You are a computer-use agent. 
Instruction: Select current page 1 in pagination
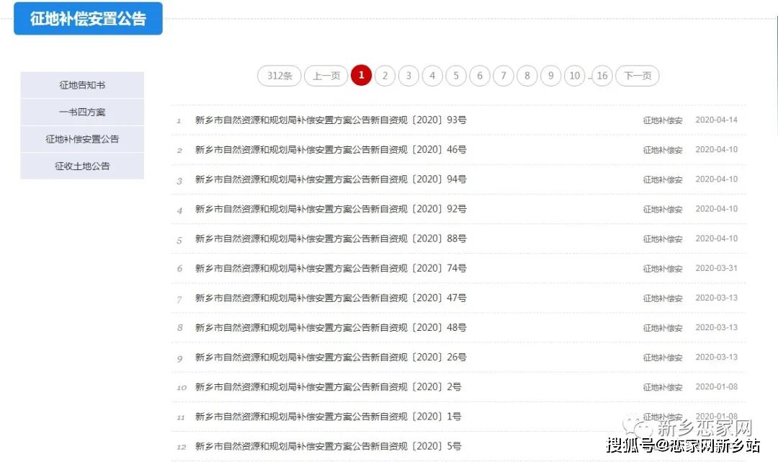pyautogui.click(x=361, y=76)
